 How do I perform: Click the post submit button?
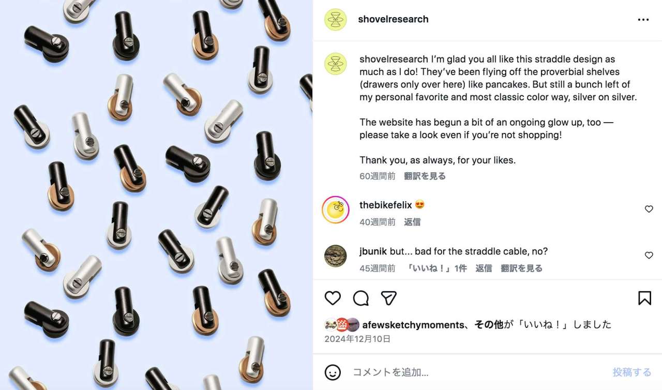coord(632,372)
